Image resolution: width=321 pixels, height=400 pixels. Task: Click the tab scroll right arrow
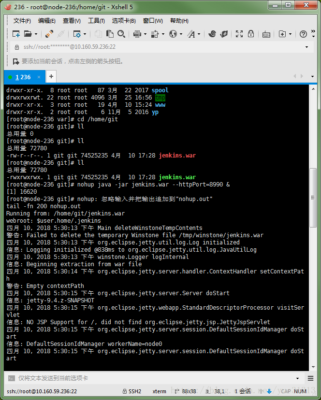(x=302, y=76)
